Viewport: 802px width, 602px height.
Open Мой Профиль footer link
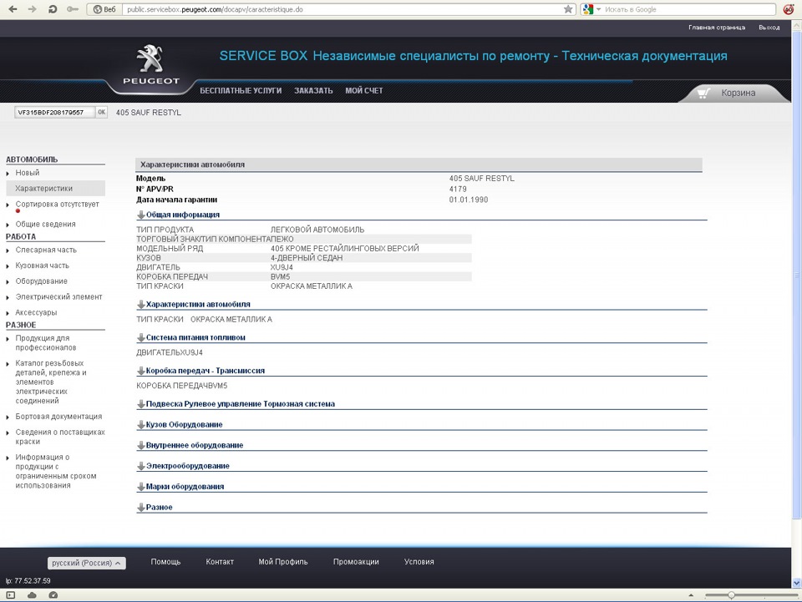(x=283, y=562)
